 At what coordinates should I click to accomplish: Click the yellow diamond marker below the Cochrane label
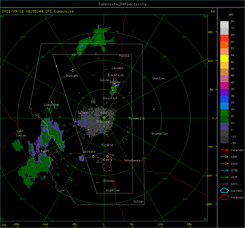pos(93,156)
